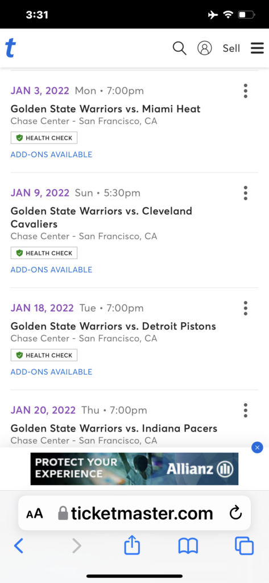Open search with the magnifier icon
This screenshot has height=583, width=269.
point(180,48)
